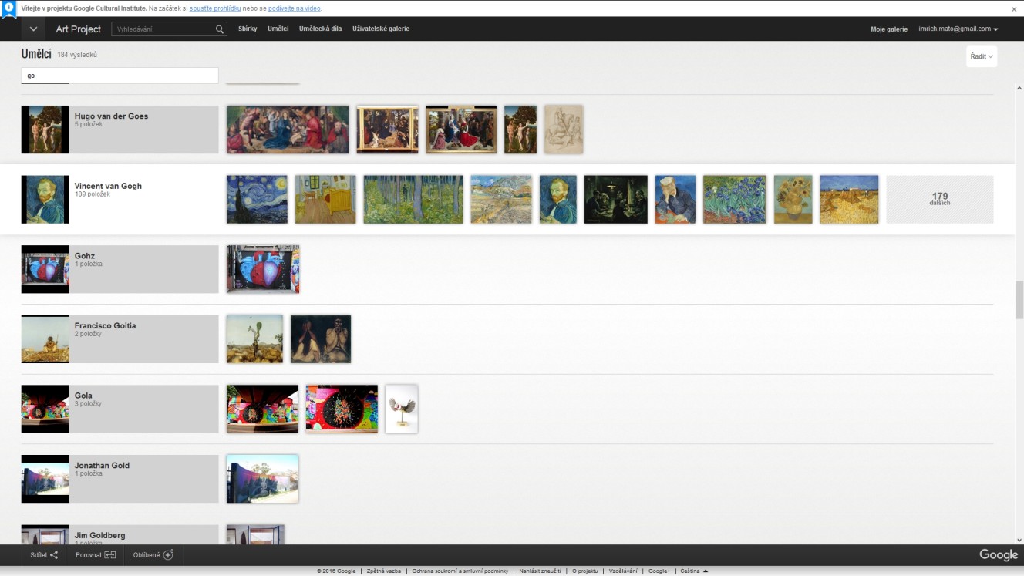Click the Google logo in footer
The width and height of the screenshot is (1024, 576).
point(998,555)
